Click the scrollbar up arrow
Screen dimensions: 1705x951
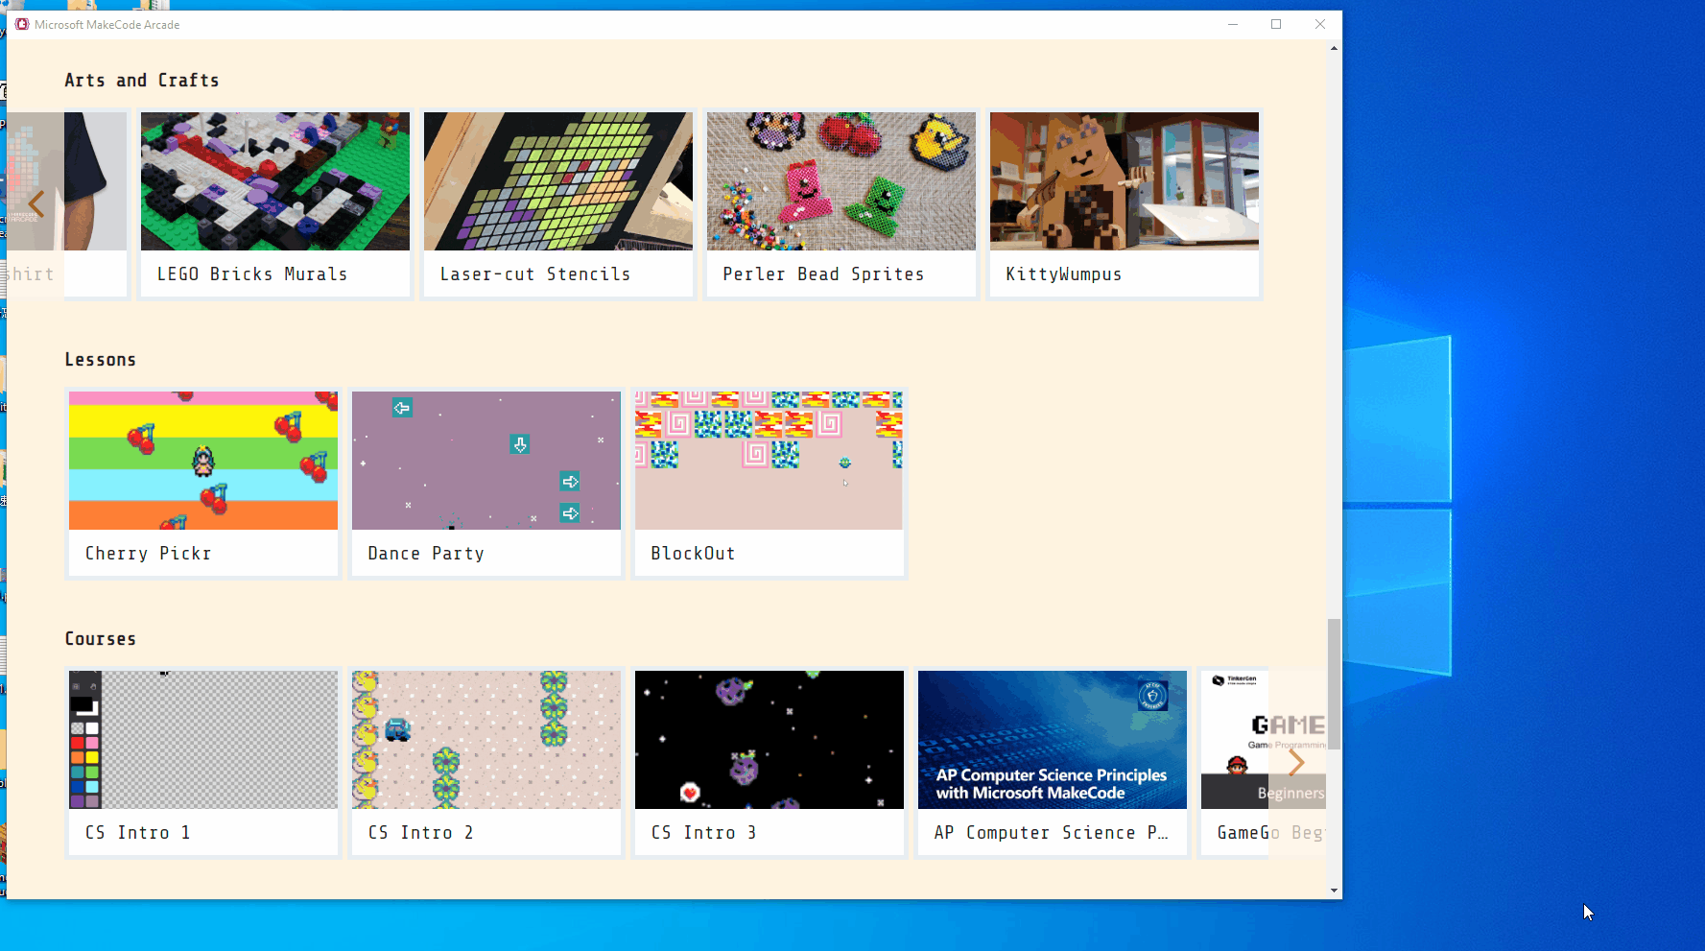pyautogui.click(x=1334, y=47)
